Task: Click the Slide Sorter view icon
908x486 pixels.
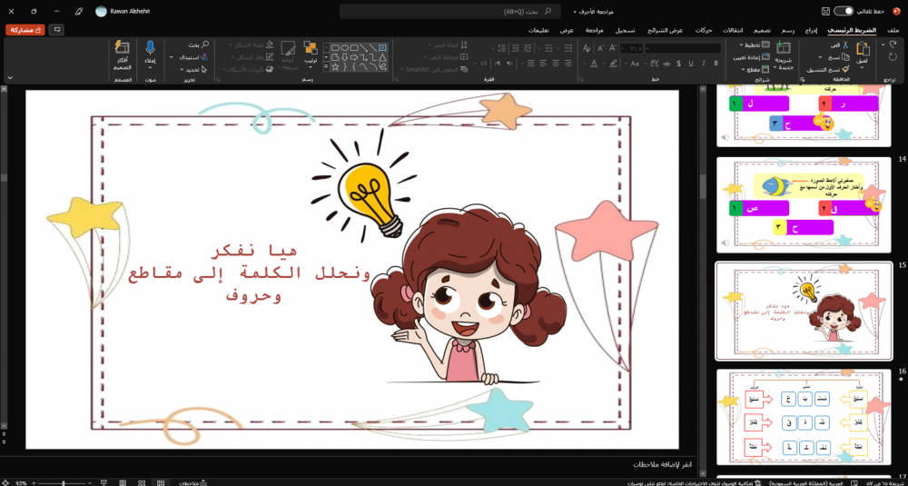Action: coord(142,482)
